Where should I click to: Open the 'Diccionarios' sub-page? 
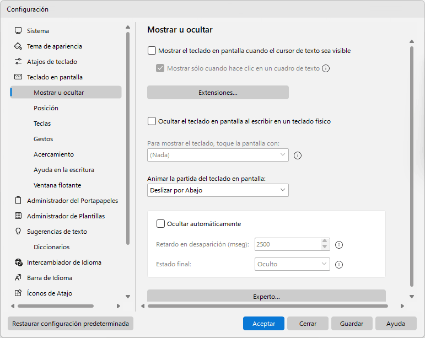(x=51, y=247)
